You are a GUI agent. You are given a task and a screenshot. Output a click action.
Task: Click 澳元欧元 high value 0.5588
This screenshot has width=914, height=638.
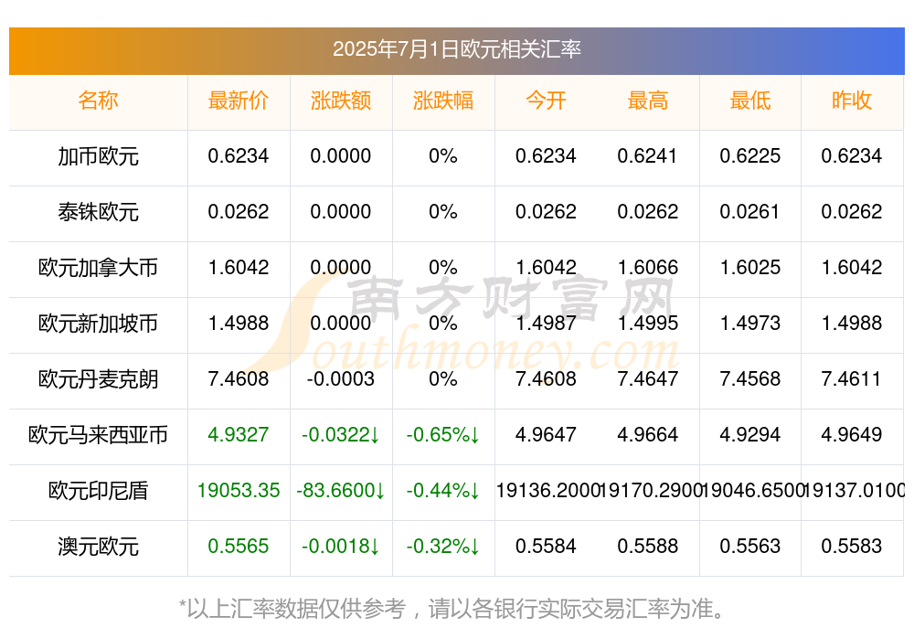tap(648, 547)
